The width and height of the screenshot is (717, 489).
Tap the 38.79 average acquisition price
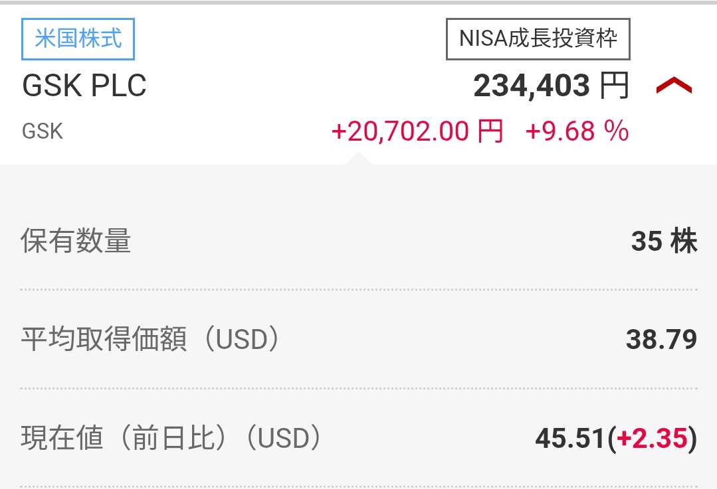pos(661,340)
